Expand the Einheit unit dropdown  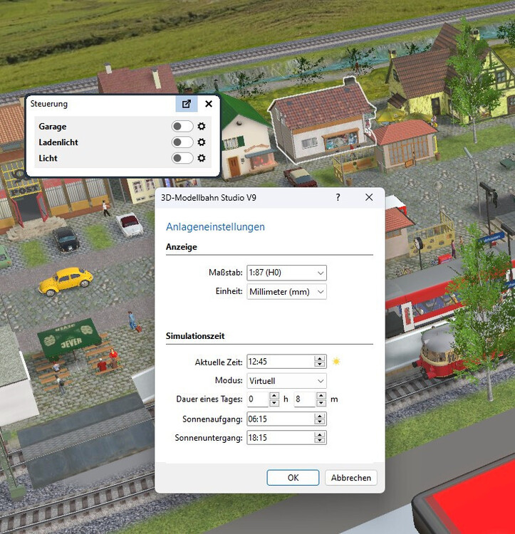(x=286, y=292)
